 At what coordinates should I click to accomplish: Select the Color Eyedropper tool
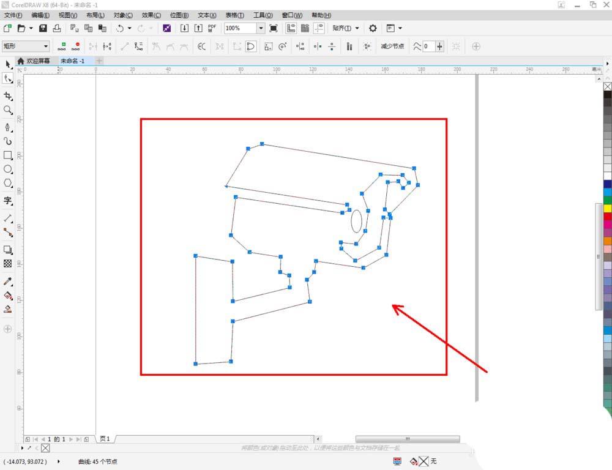pos(8,281)
